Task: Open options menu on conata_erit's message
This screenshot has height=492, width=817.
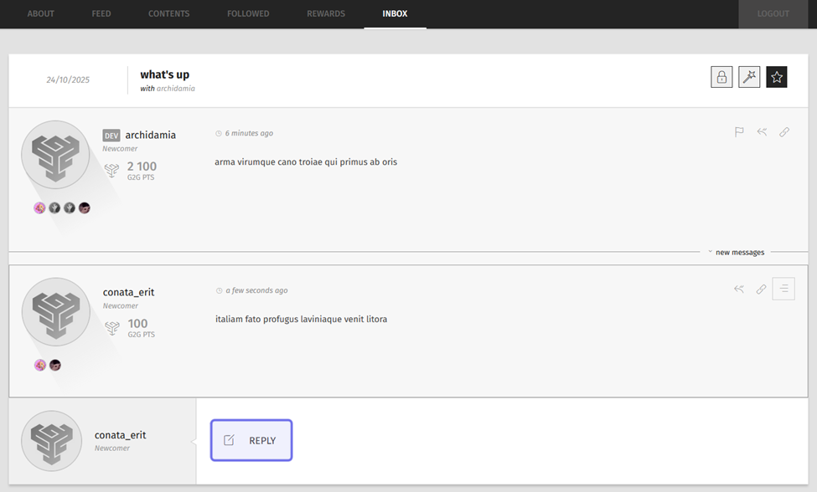Action: coord(783,290)
